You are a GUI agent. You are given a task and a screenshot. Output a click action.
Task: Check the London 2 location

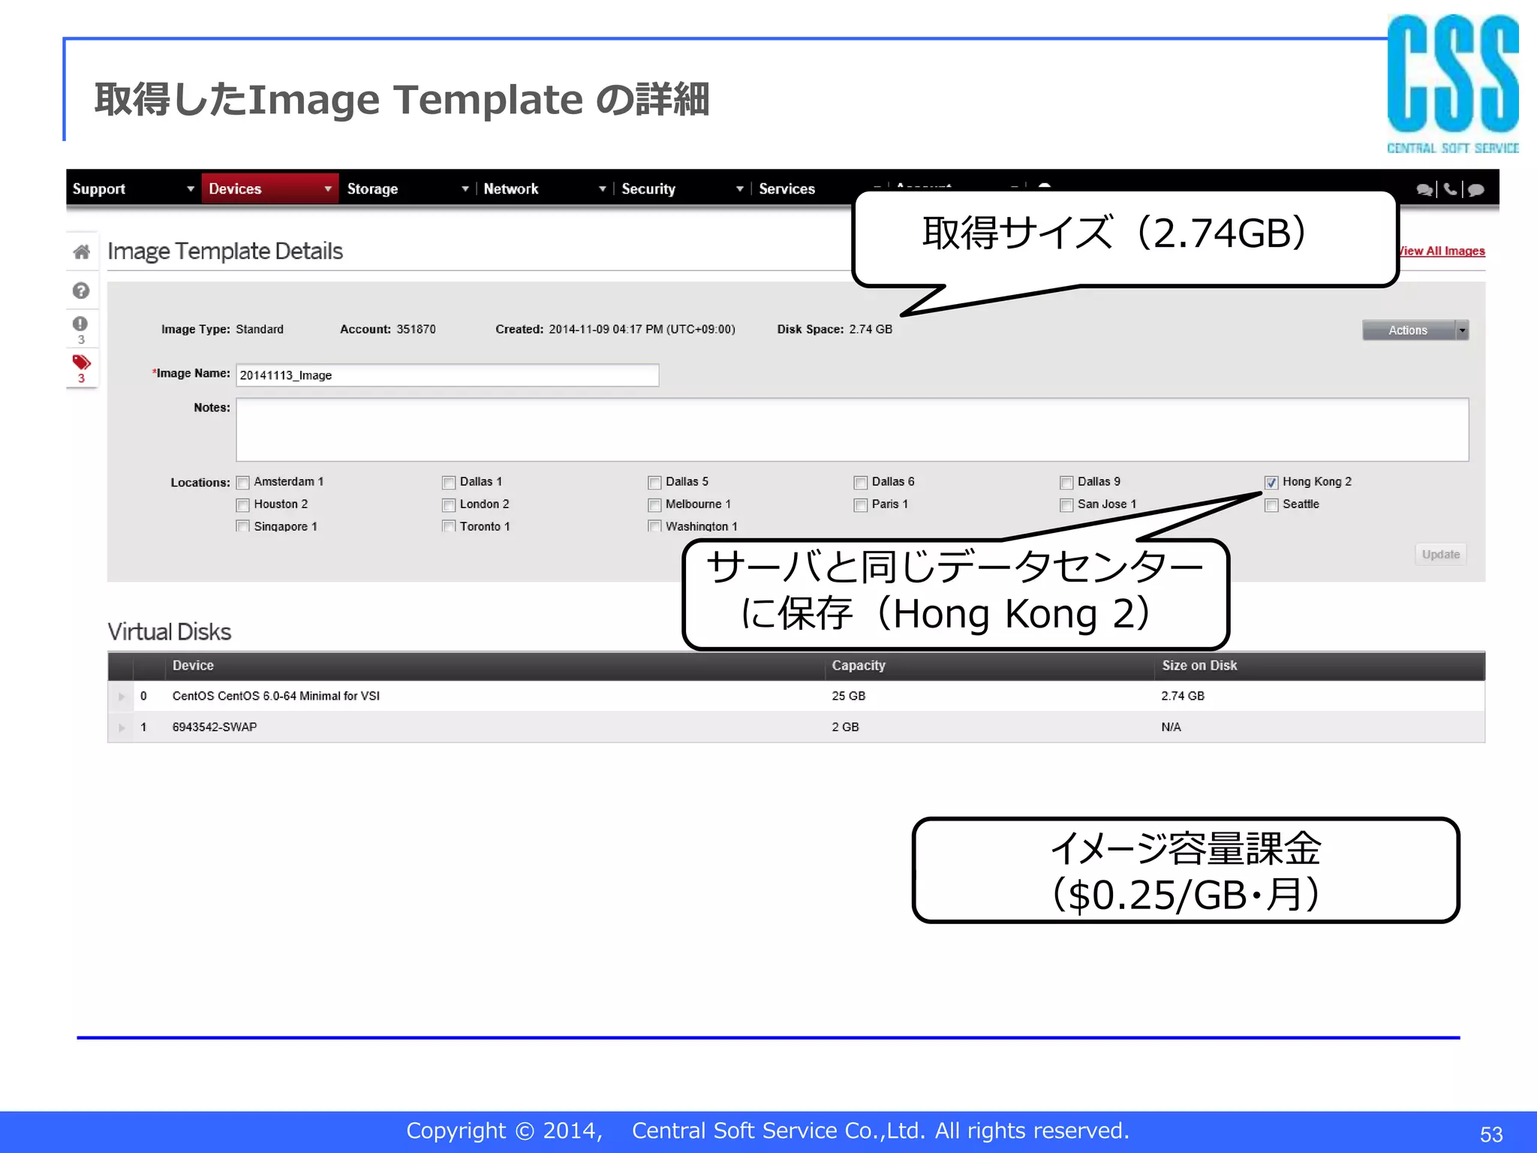[x=449, y=505]
